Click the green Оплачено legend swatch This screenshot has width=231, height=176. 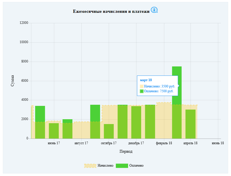122,166
